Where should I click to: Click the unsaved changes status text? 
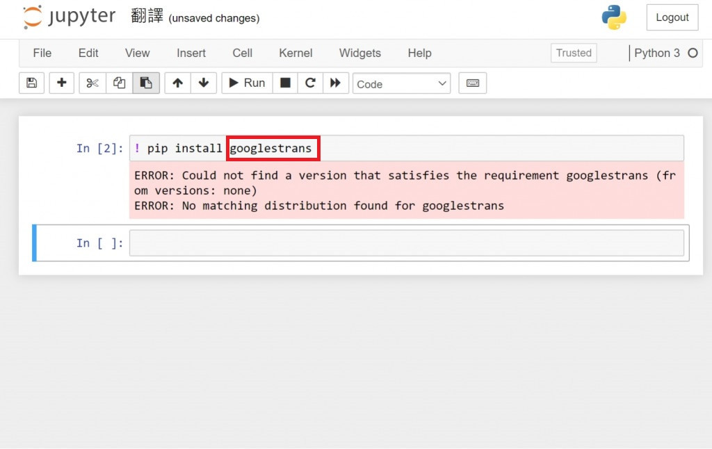[x=214, y=18]
